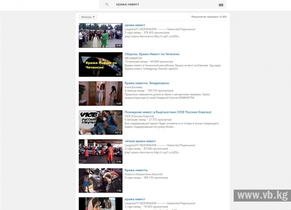Viewport: 291px width, 210px height.
Task: Click the «Результатов: примерно 16 400» text
Action: (209, 17)
